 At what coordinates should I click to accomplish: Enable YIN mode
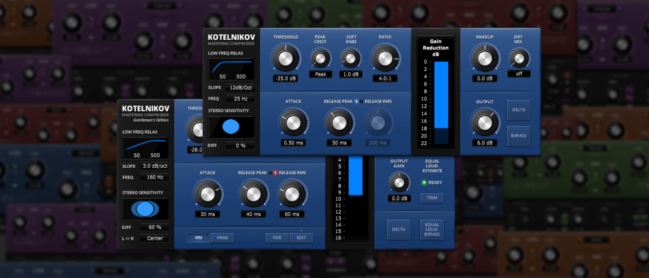198,238
